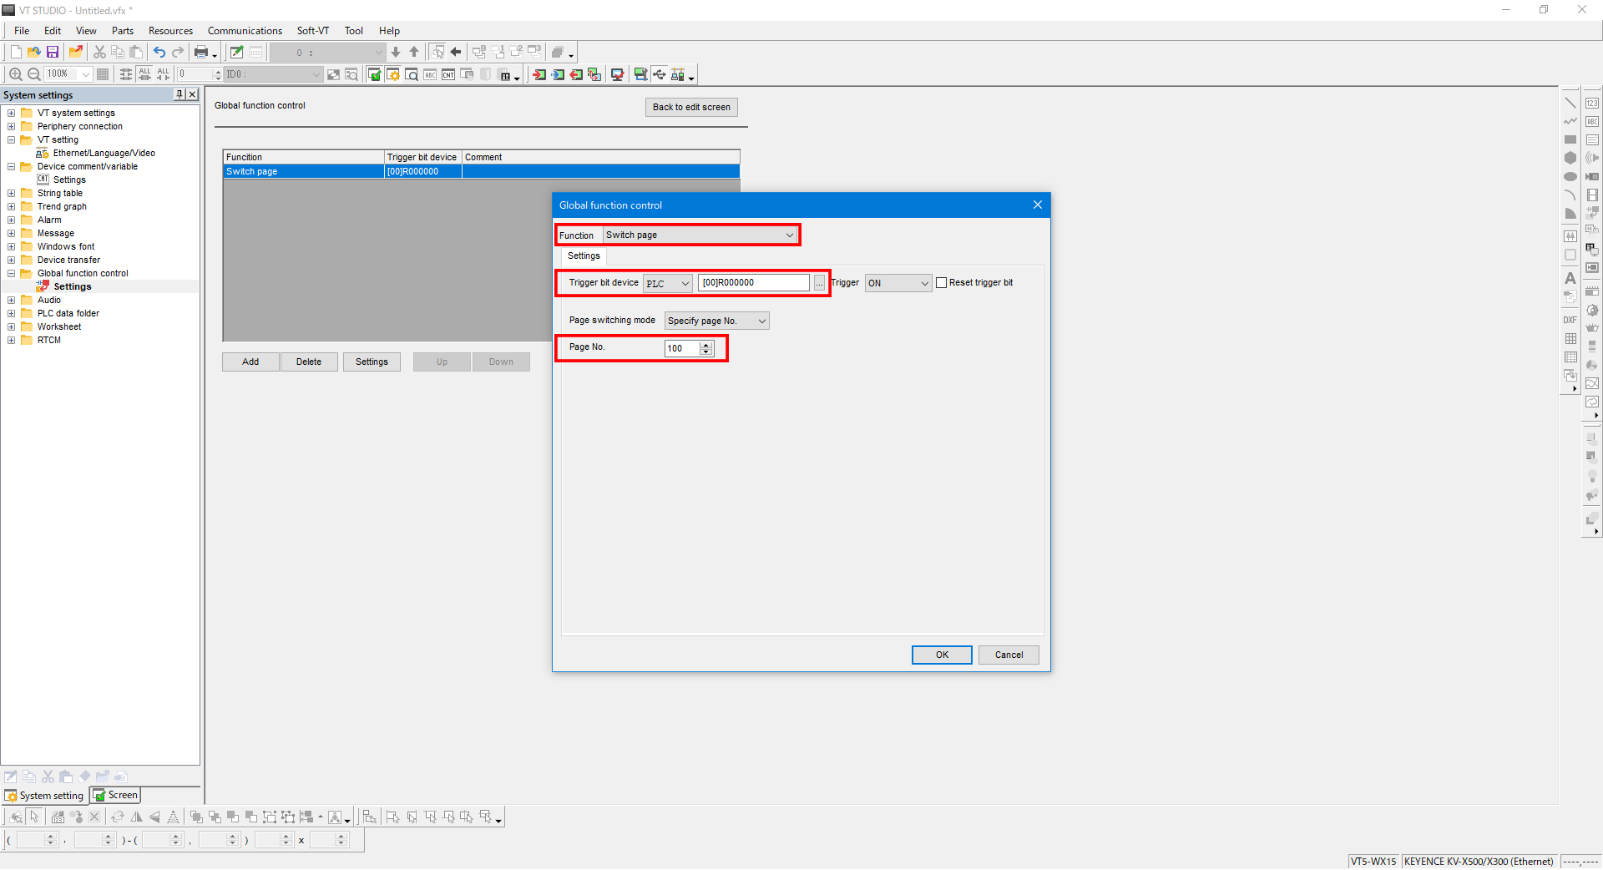The height and width of the screenshot is (870, 1603).
Task: Click the Undo arrow icon
Action: pyautogui.click(x=159, y=52)
